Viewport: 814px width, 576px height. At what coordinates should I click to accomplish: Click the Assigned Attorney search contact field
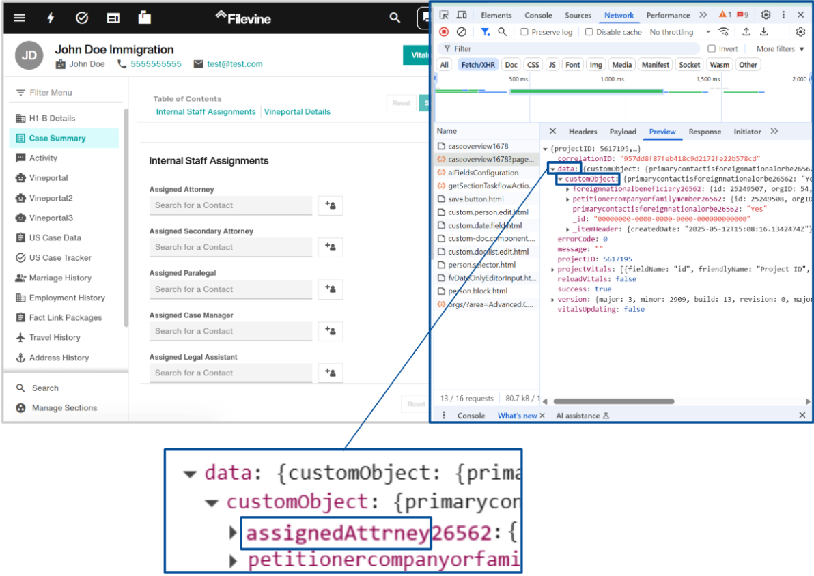(x=231, y=205)
